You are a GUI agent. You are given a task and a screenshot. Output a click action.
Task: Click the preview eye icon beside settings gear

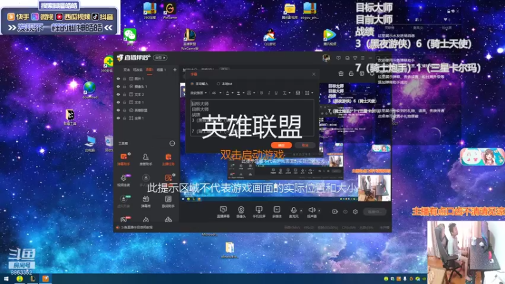345,211
